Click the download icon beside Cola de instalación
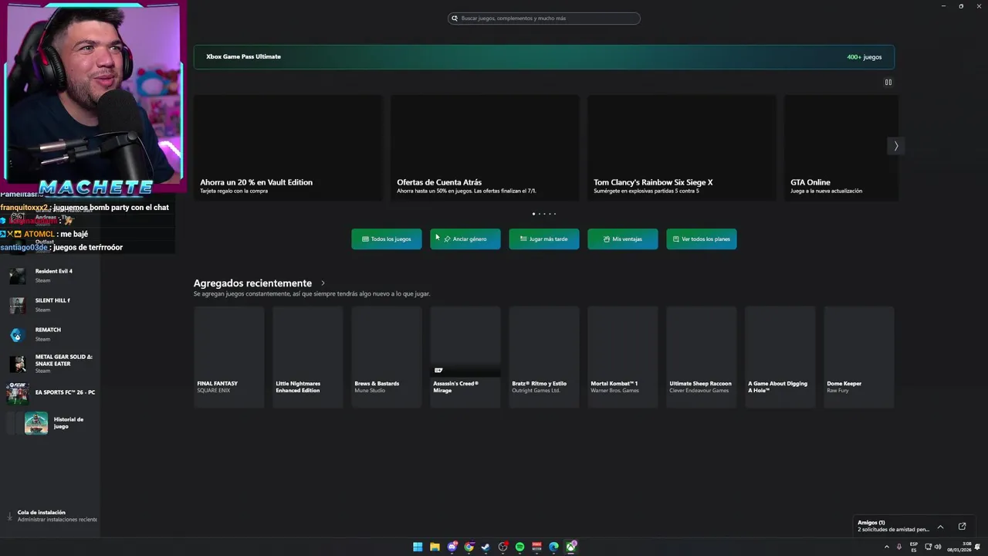Viewport: 988px width, 556px height. (10, 516)
